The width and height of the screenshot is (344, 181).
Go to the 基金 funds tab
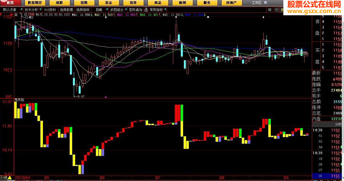pyautogui.click(x=108, y=3)
